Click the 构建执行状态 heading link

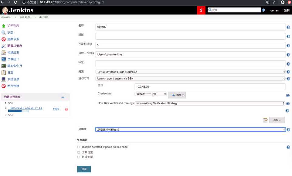point(12,97)
